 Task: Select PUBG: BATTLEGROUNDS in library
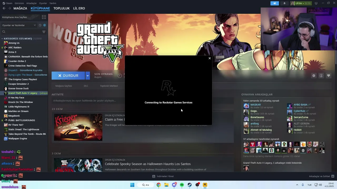point(22,120)
